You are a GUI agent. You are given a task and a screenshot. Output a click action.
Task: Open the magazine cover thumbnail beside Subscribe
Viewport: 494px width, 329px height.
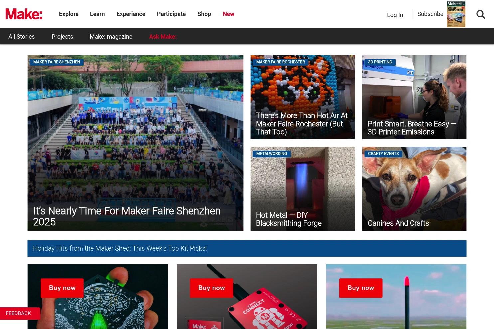(x=456, y=14)
